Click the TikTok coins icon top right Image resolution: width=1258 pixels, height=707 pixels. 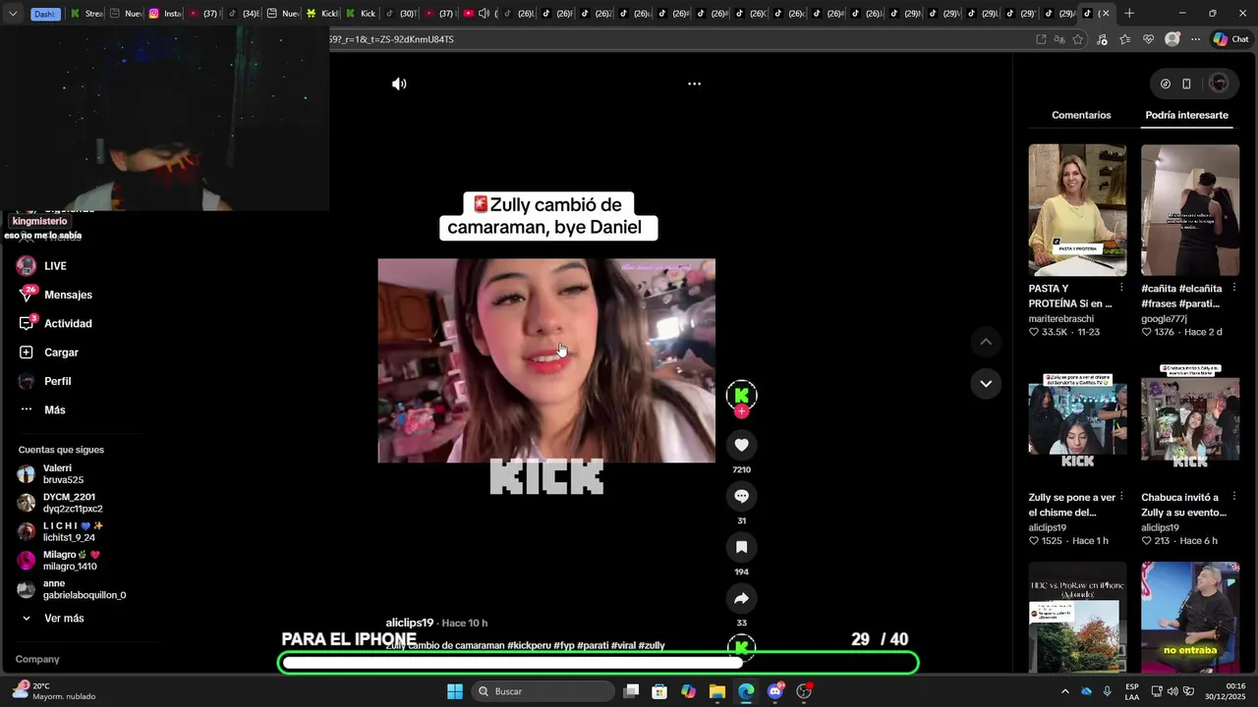click(x=1166, y=83)
